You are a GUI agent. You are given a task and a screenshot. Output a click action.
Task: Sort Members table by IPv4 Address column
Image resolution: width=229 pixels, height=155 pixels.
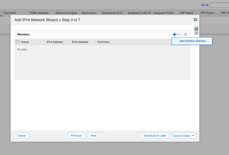point(57,42)
